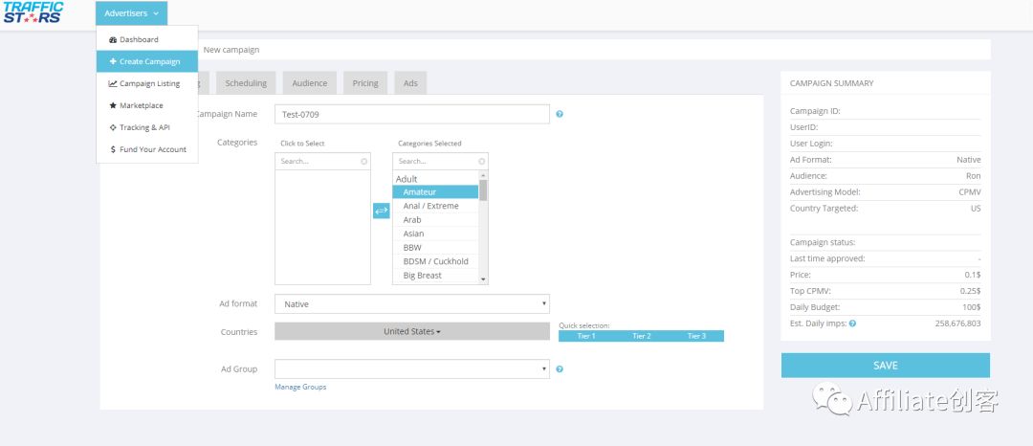Select Tier 3 quick selection

pos(697,336)
